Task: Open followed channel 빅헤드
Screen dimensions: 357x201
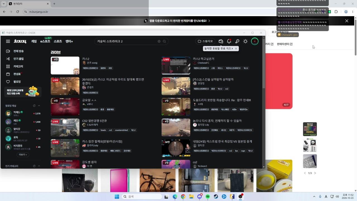Action: [23, 114]
